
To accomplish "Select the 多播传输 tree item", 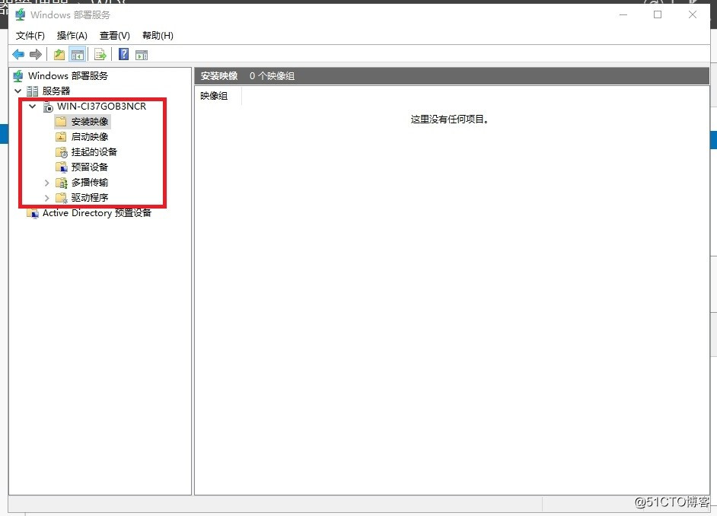I will click(90, 183).
